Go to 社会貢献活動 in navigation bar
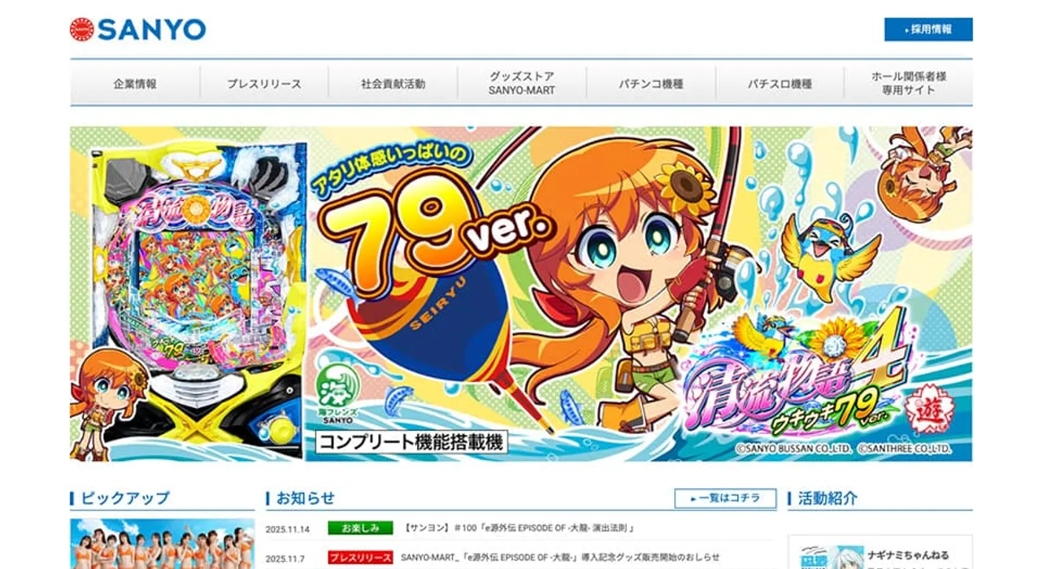 393,83
